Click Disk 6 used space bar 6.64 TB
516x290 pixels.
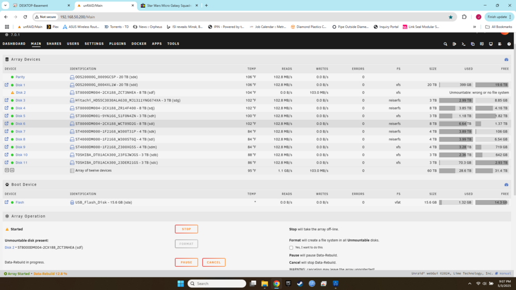pos(456,124)
